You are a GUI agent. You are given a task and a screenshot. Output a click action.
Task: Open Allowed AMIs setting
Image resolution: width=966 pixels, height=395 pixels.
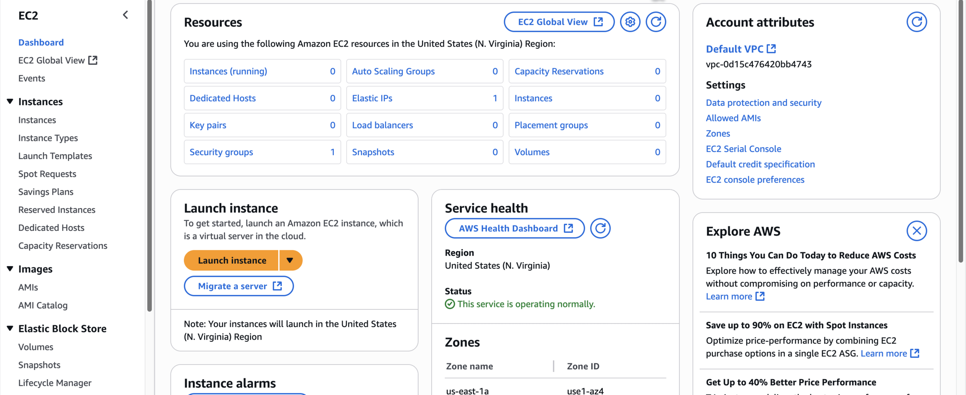click(x=733, y=118)
